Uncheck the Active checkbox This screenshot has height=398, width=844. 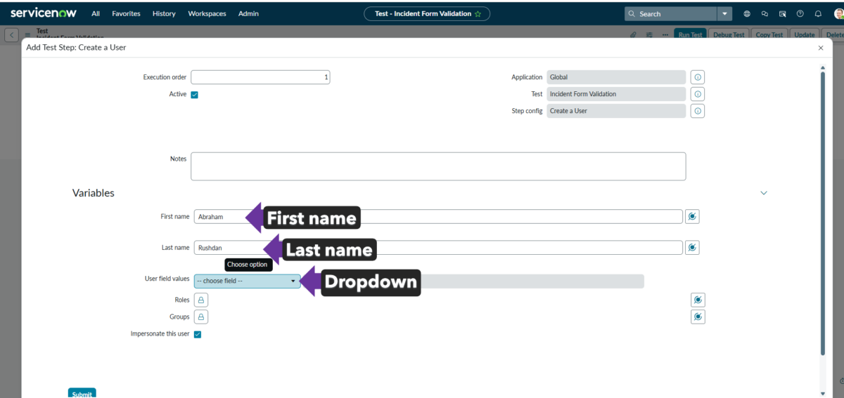[x=195, y=95]
